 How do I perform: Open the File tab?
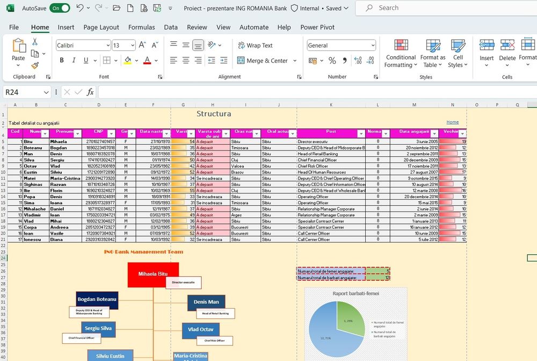14,27
